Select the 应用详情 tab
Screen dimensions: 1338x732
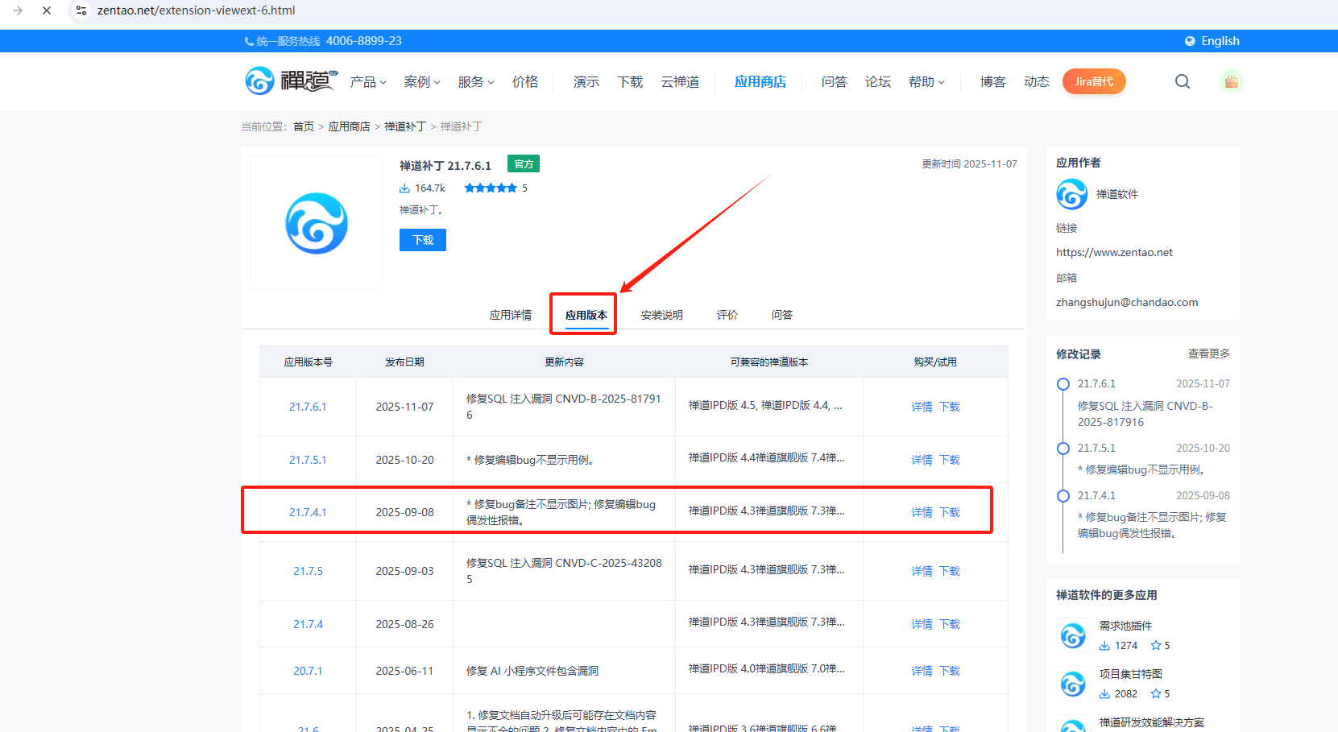coord(511,315)
